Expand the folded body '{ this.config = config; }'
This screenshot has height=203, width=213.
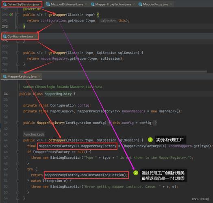[133, 123]
